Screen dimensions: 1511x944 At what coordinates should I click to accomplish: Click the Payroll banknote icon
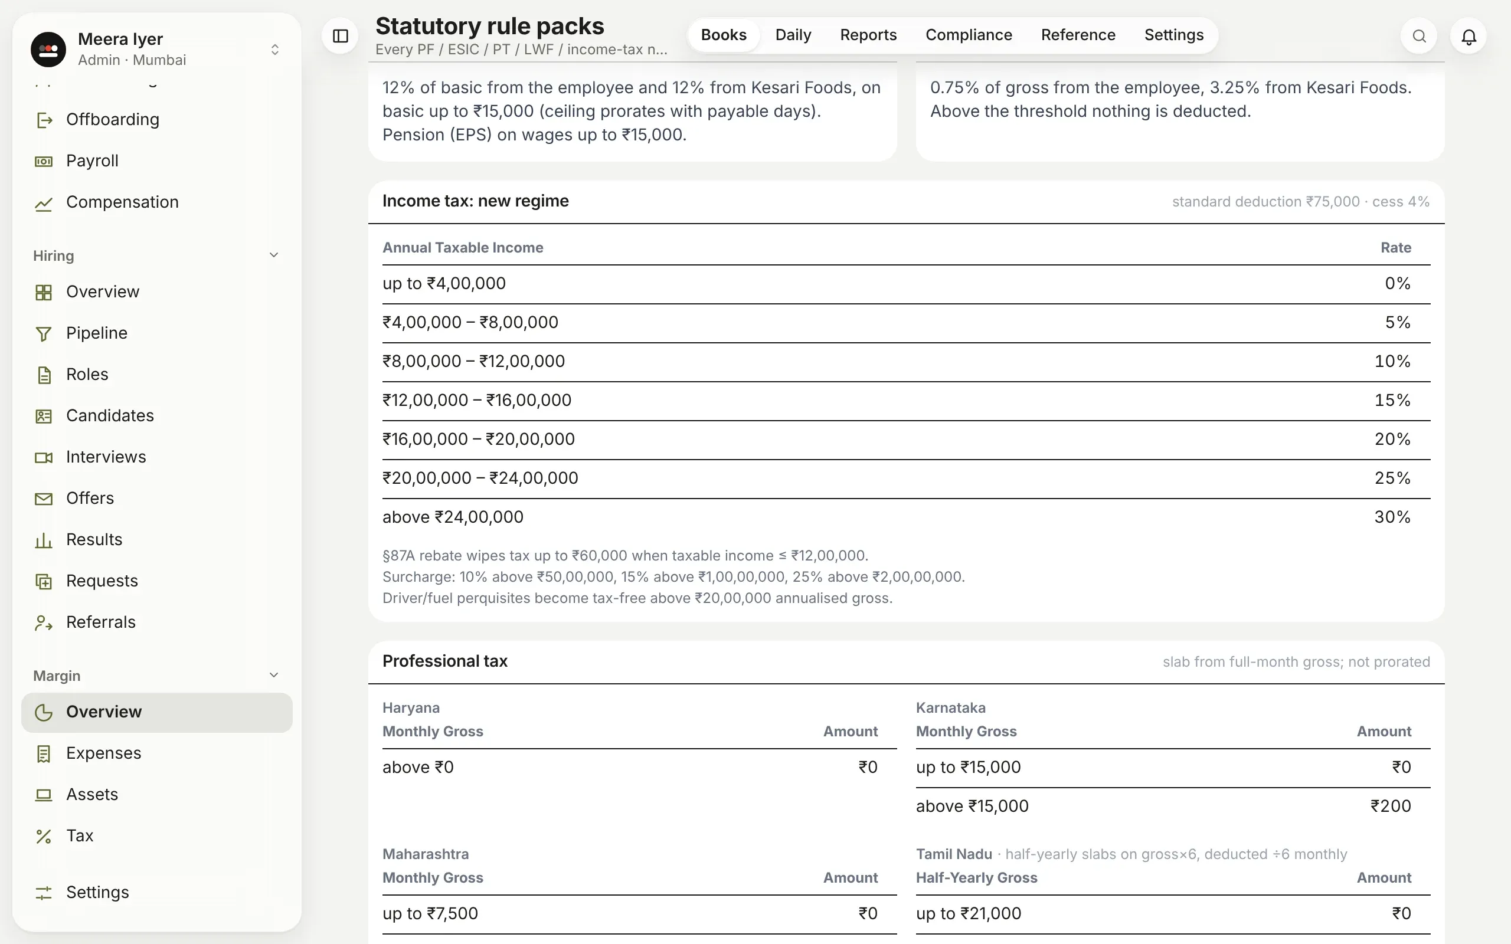tap(44, 161)
